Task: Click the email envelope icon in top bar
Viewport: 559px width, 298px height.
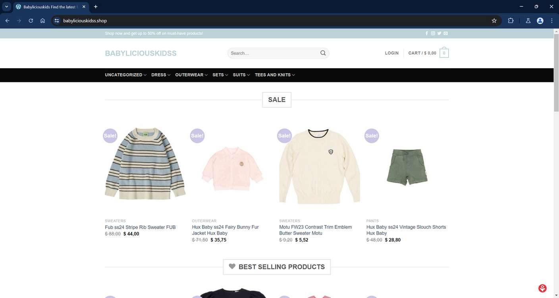Action: [x=445, y=33]
